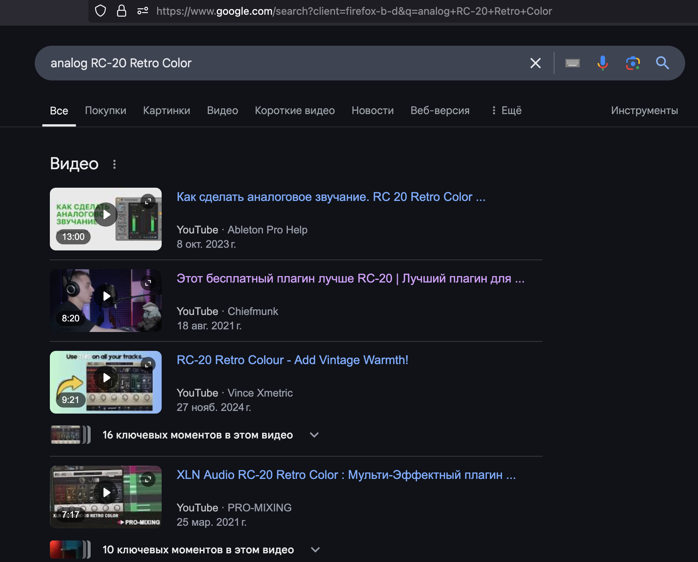Viewport: 698px width, 562px height.
Task: Search by image with Google Lens icon
Action: (x=633, y=63)
